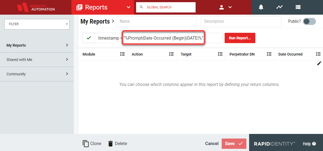
Task: Open the Help link
Action: tap(309, 144)
